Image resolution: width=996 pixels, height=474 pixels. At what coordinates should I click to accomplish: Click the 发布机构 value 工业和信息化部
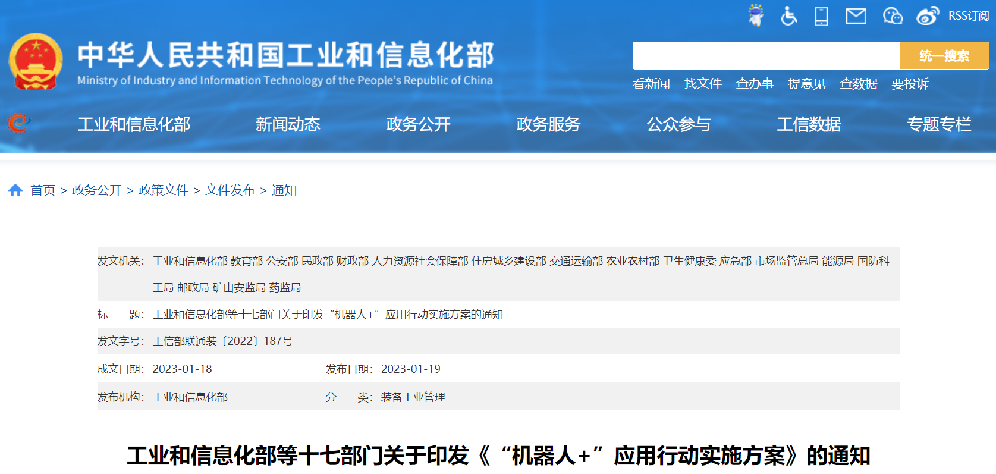pyautogui.click(x=190, y=397)
